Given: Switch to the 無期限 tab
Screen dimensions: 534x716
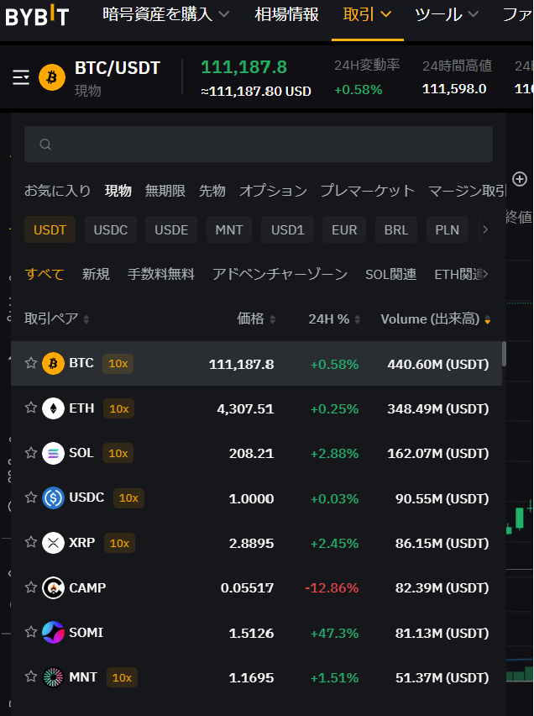Looking at the screenshot, I should click(165, 191).
